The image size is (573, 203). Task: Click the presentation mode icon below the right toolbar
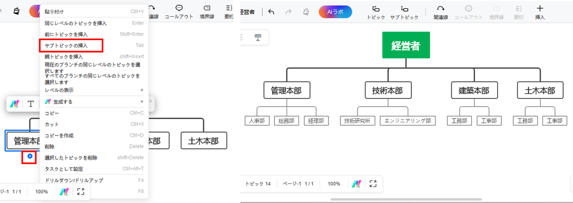(x=258, y=37)
